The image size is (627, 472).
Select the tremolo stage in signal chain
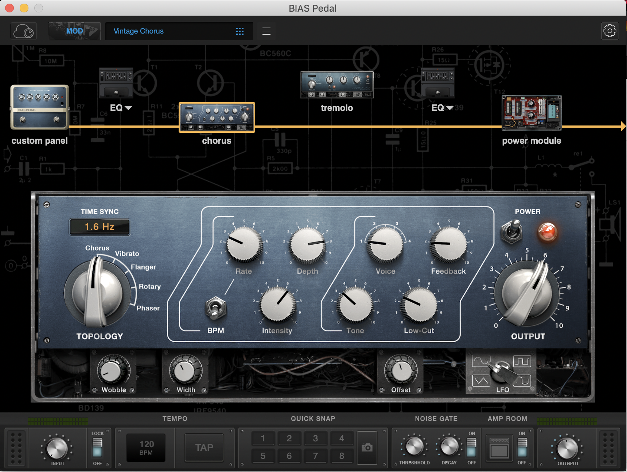coord(337,85)
